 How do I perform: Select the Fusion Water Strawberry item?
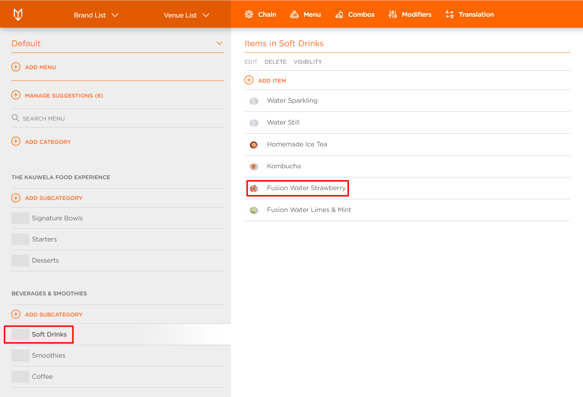(x=407, y=188)
